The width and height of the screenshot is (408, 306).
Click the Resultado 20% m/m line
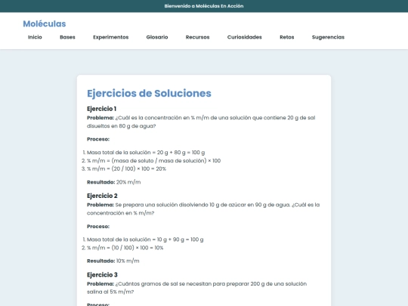tap(113, 182)
